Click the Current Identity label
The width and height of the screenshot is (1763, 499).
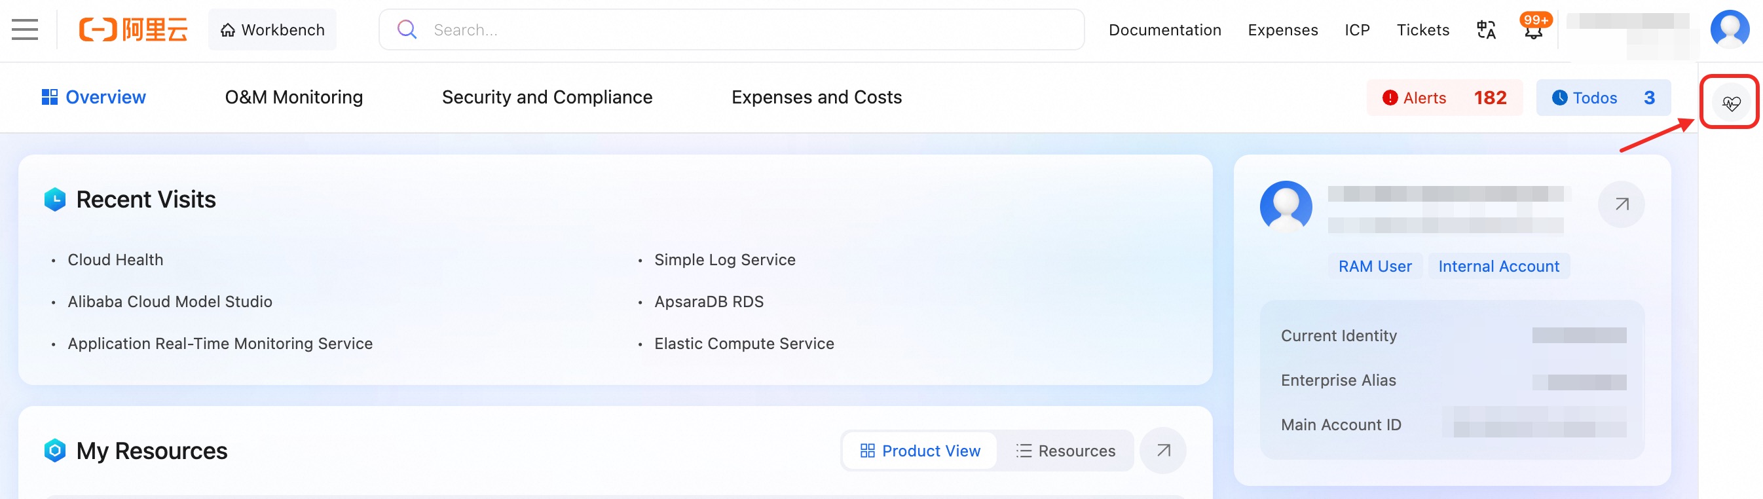(x=1338, y=335)
